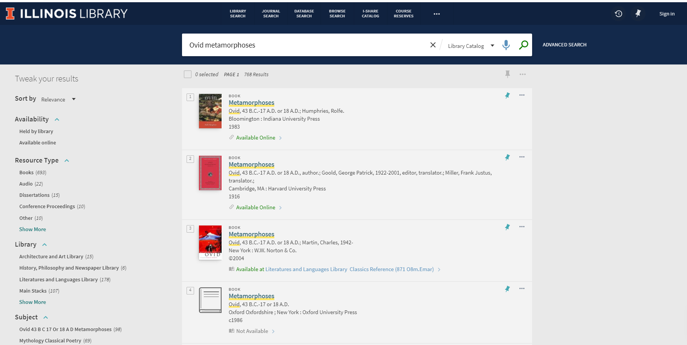
Task: Open saved pinned items in header
Action: pos(638,14)
